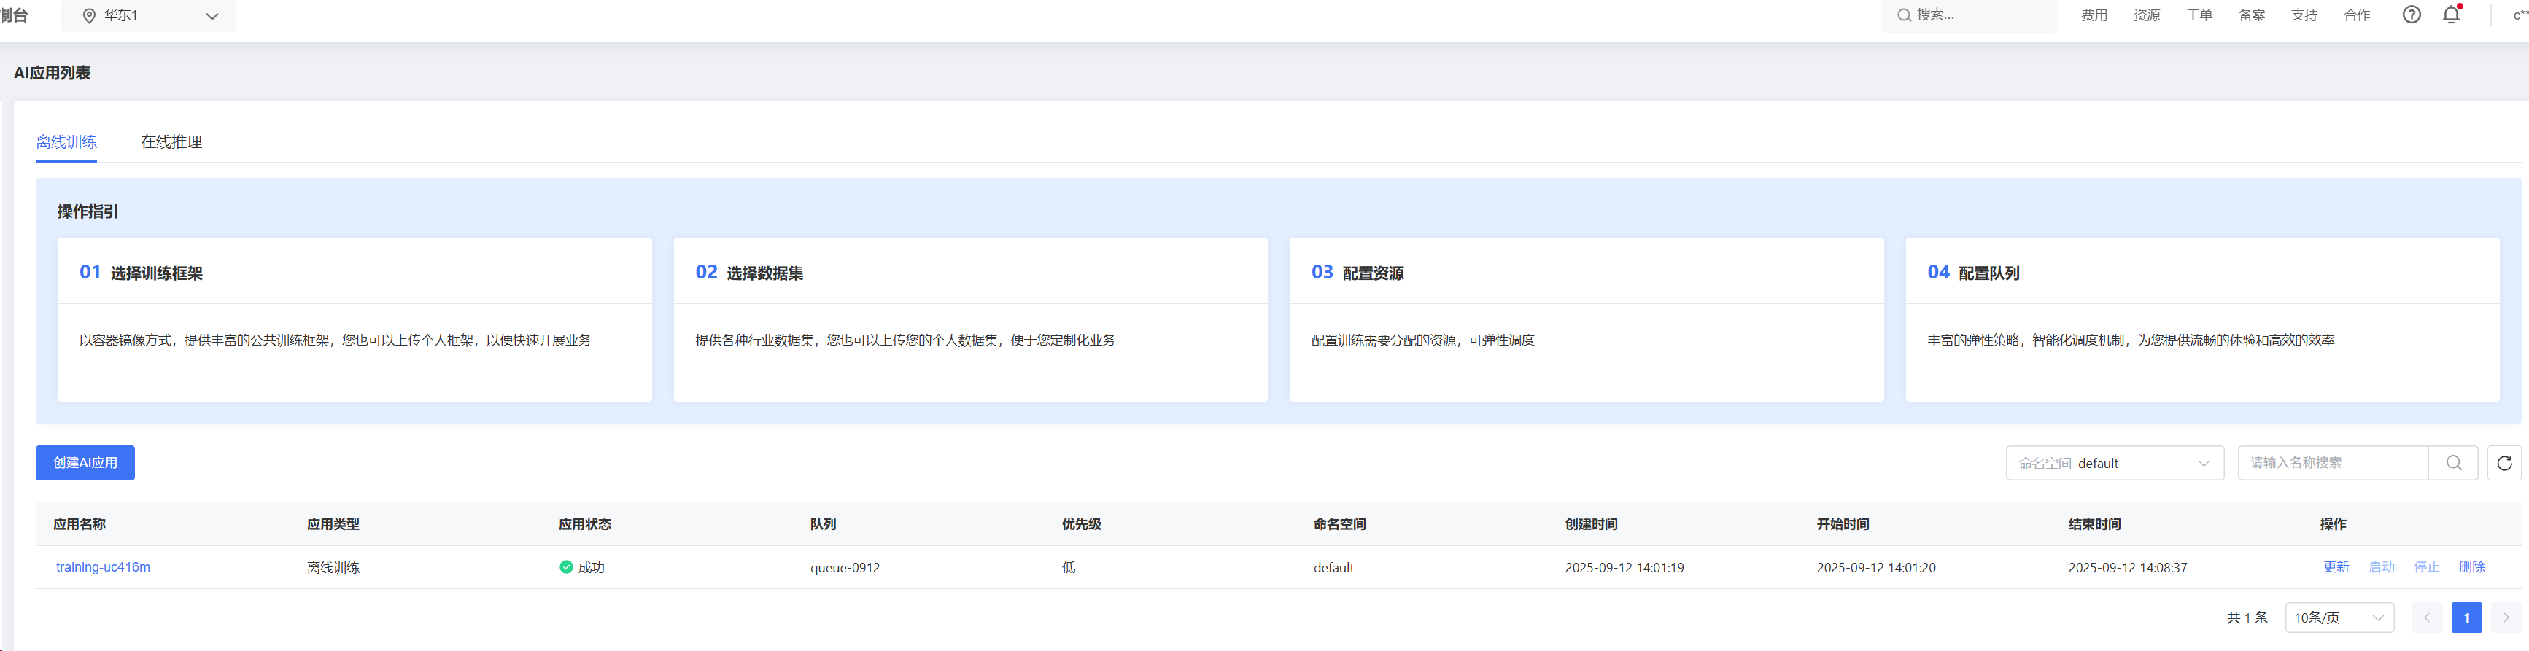Switch to the 在线推理 tab
Screen dimensions: 2529x651
[x=171, y=142]
